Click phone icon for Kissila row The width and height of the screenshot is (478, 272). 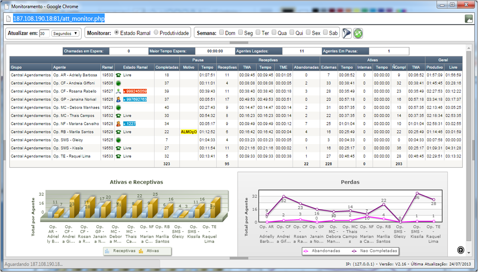click(119, 148)
